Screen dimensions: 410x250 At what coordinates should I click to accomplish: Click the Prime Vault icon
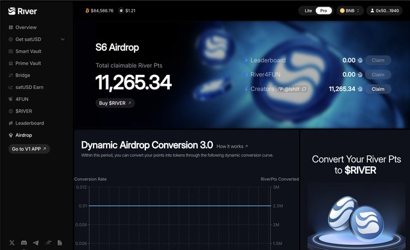tap(11, 63)
